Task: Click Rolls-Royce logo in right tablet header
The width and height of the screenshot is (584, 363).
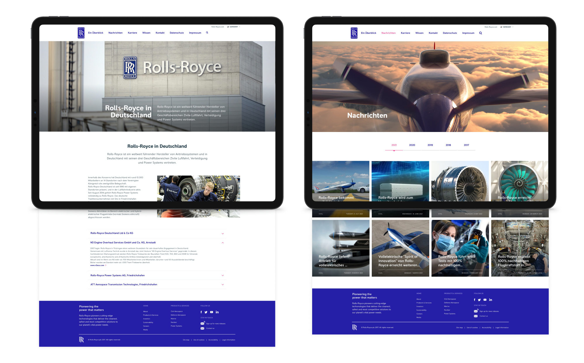Action: (x=354, y=33)
